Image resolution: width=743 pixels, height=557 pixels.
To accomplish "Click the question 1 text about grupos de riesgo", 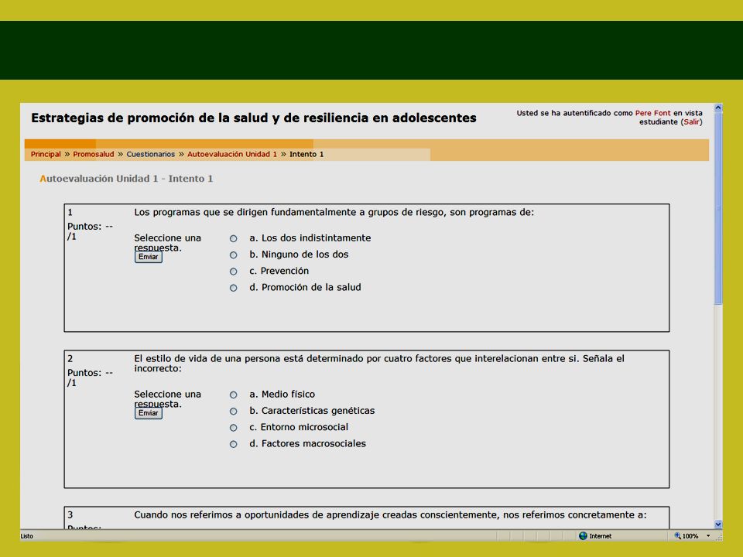I will (x=334, y=212).
